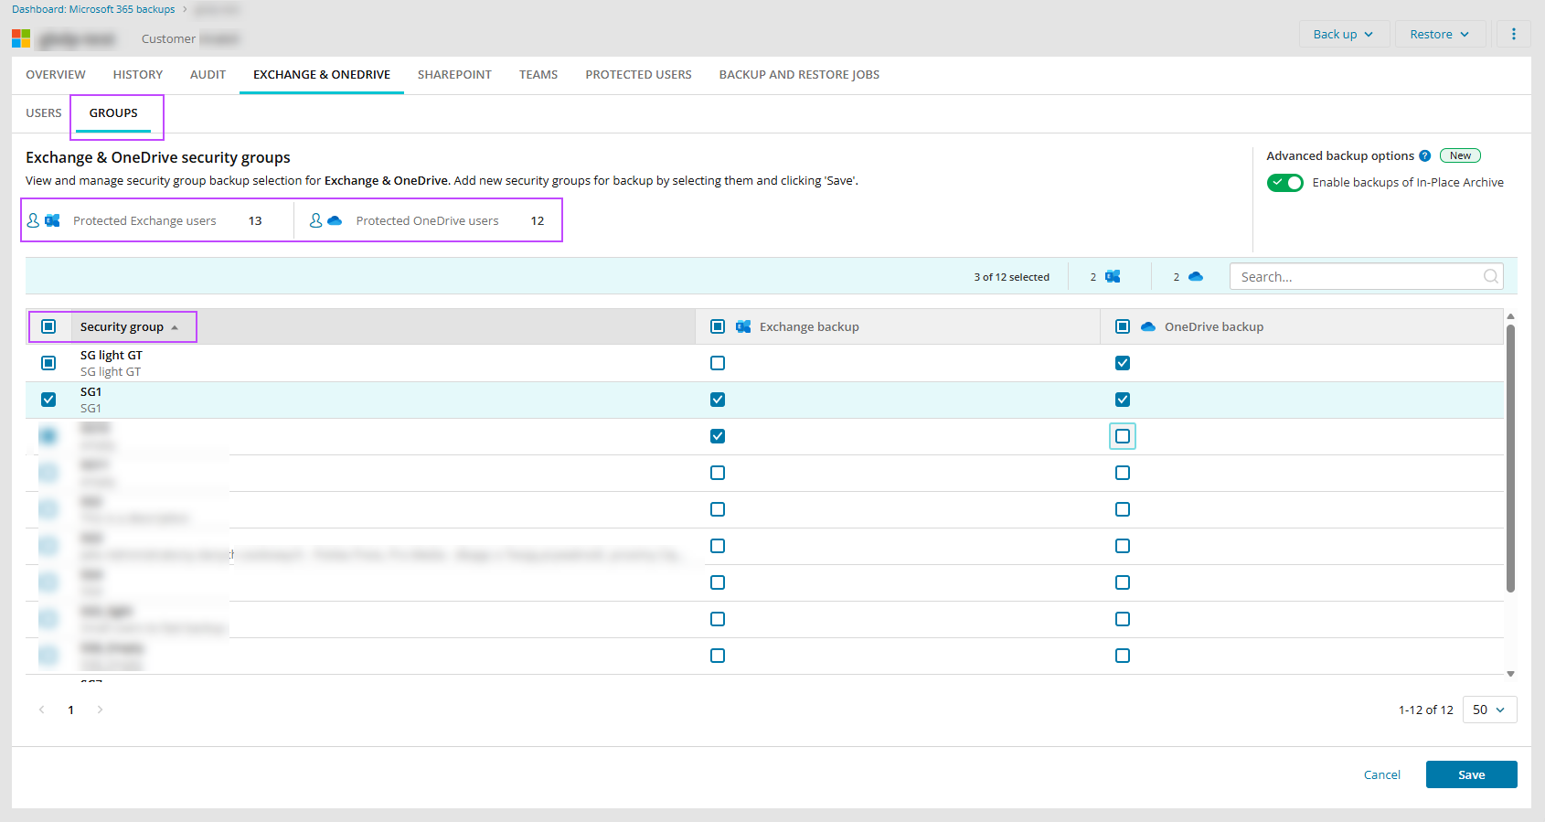Open the three-dot more options menu
The width and height of the screenshot is (1545, 822).
1514,34
